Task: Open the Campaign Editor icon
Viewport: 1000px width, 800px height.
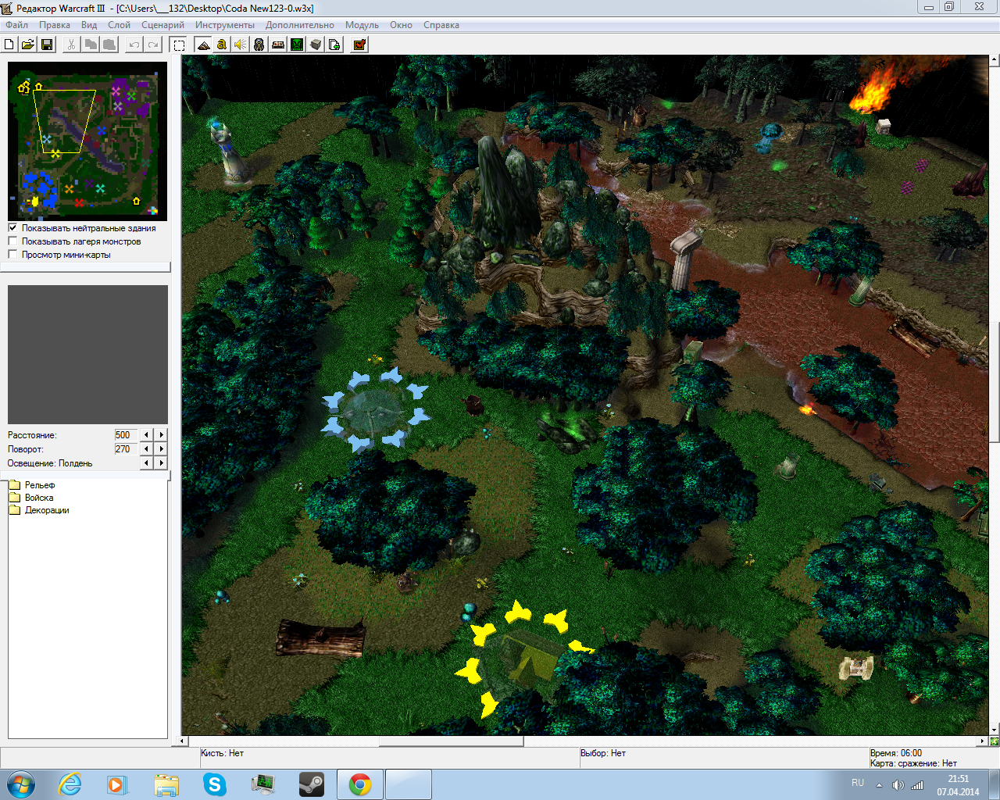Action: tap(278, 45)
